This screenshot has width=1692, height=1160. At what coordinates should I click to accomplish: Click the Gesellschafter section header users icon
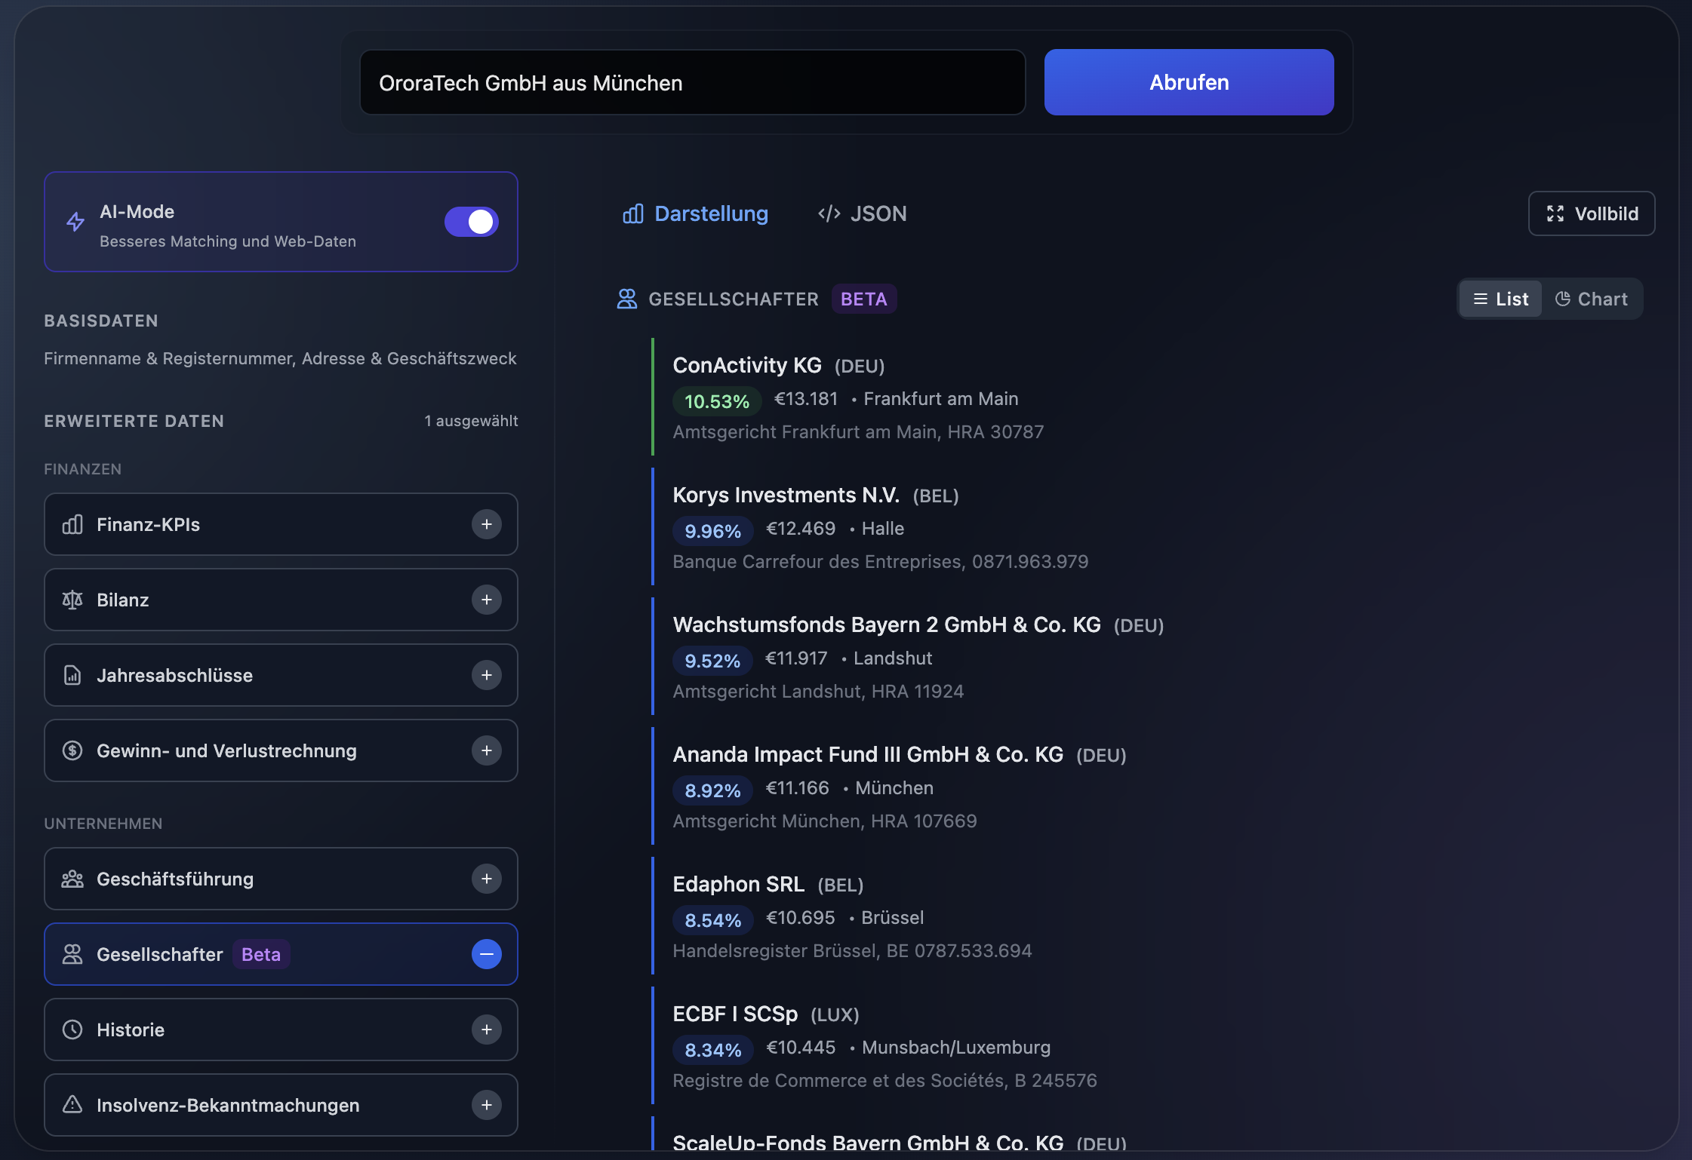point(627,299)
